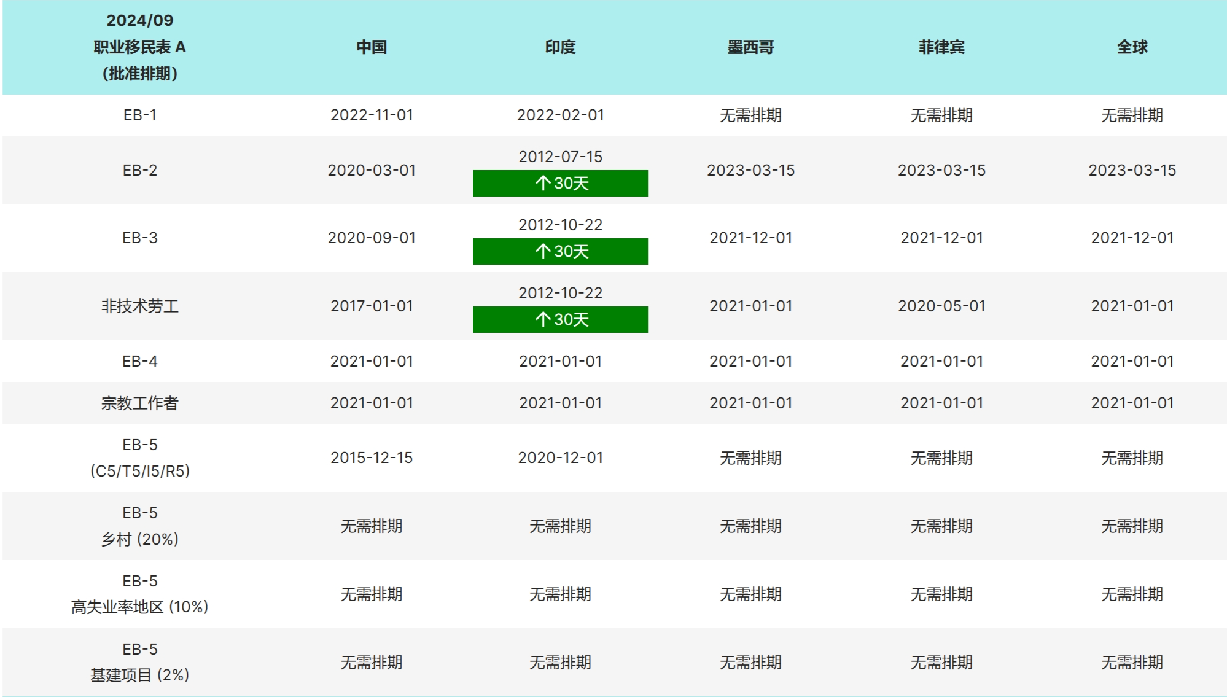Click the 全球 column header
1227x697 pixels.
click(x=1132, y=47)
